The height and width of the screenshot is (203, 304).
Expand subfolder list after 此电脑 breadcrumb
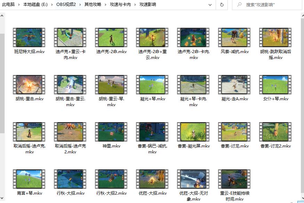click(x=19, y=5)
